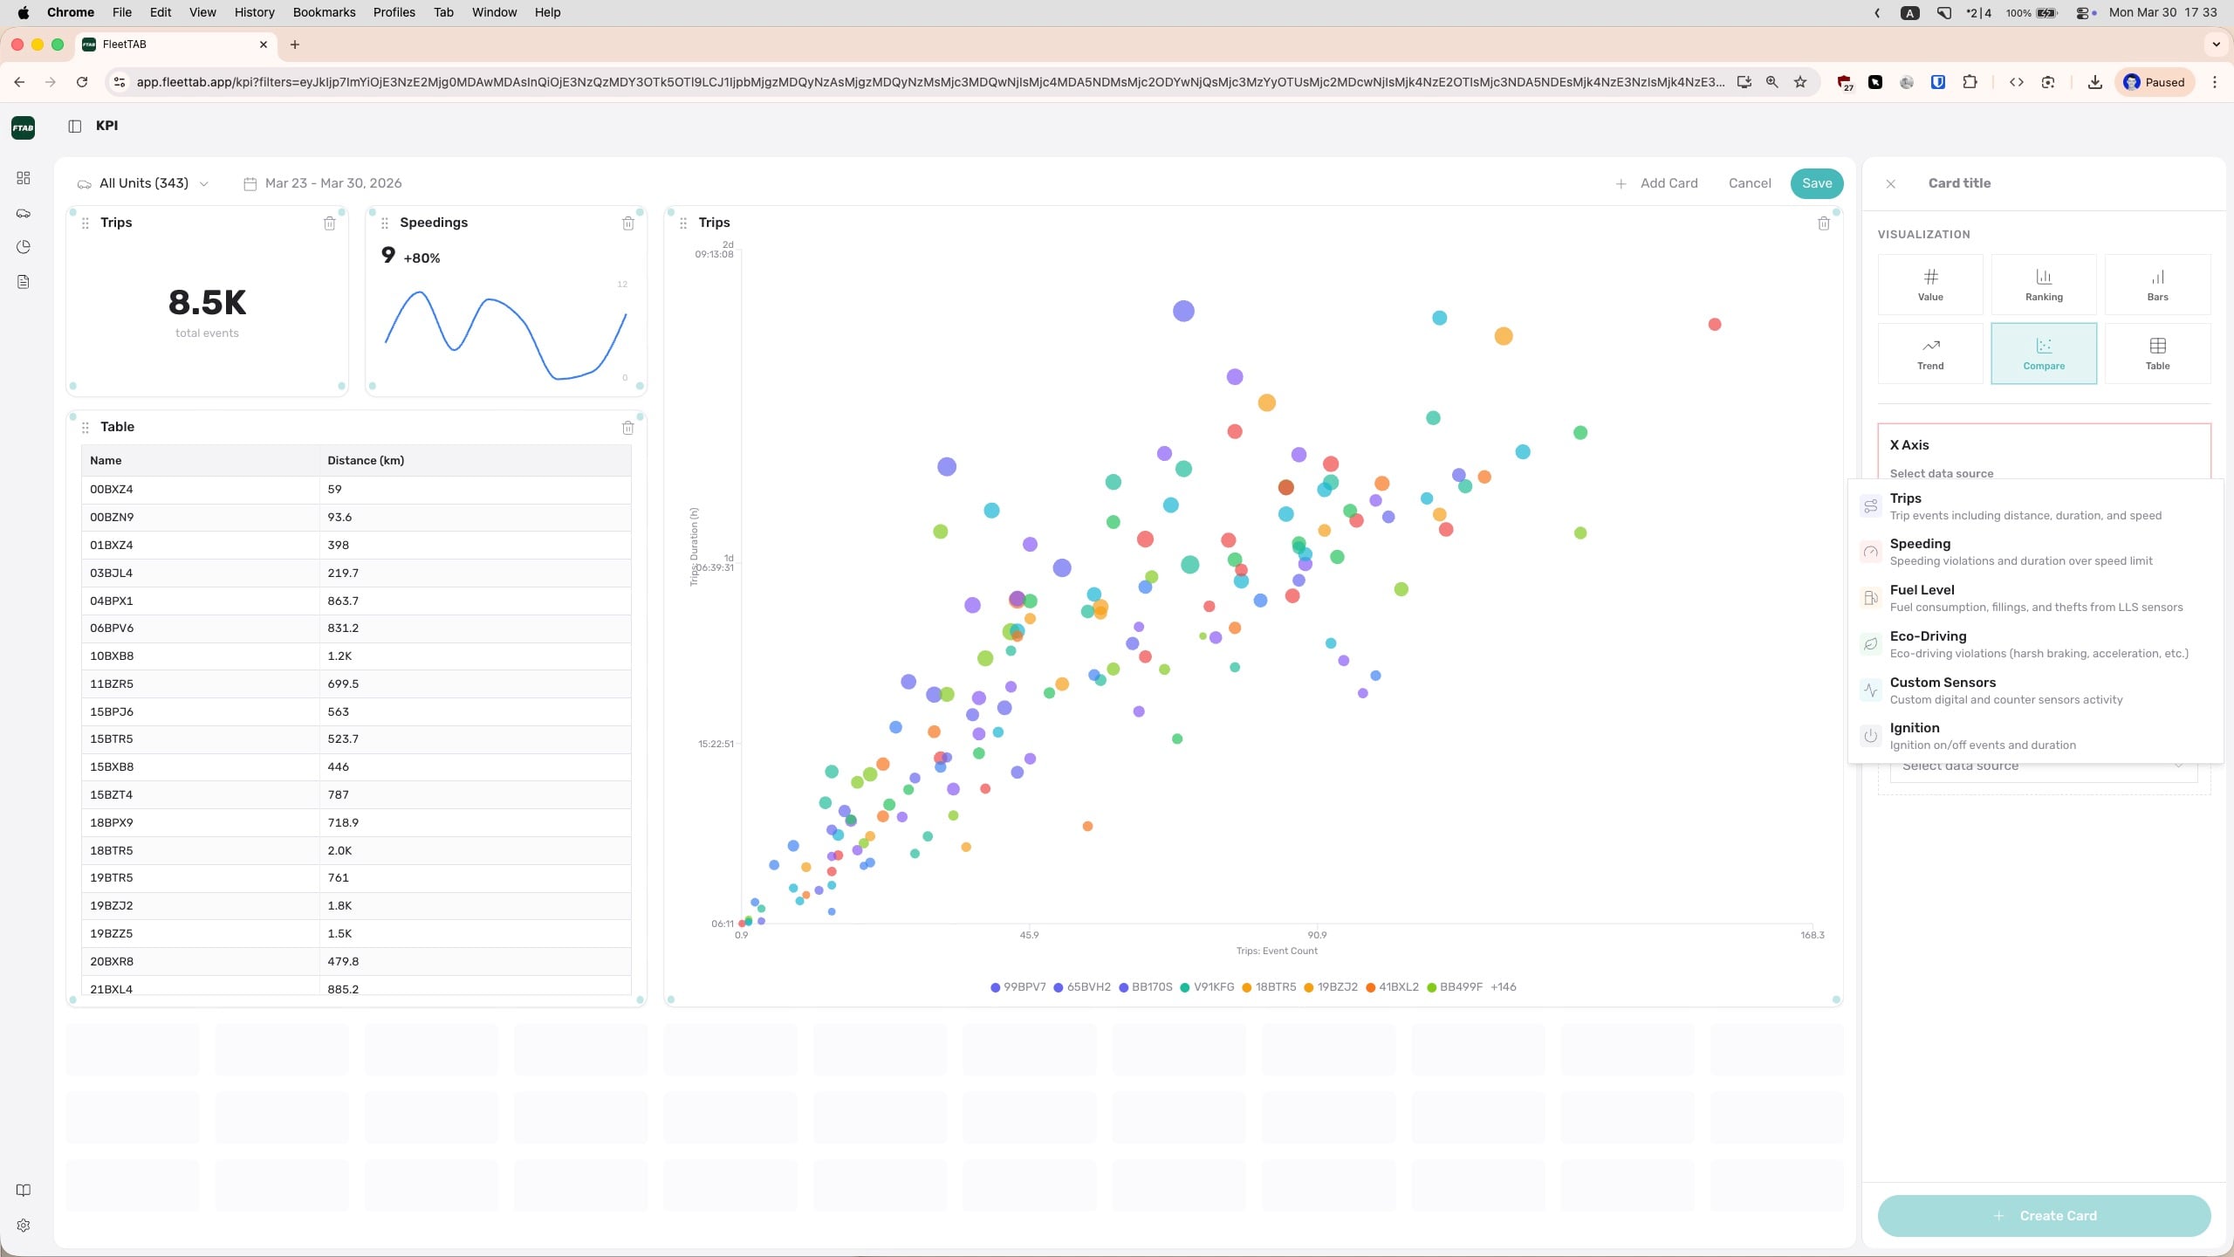Select the Value visualization type
The width and height of the screenshot is (2234, 1257).
coord(1929,285)
